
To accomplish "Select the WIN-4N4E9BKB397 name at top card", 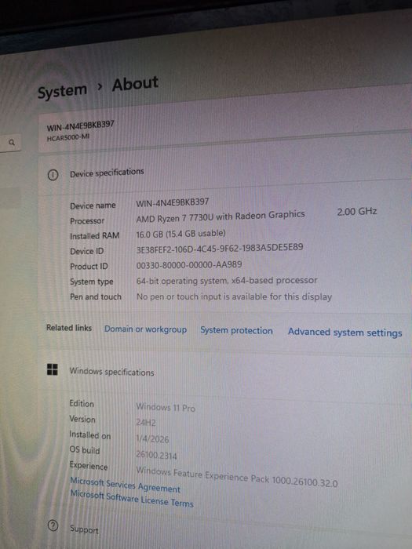I will 81,125.
